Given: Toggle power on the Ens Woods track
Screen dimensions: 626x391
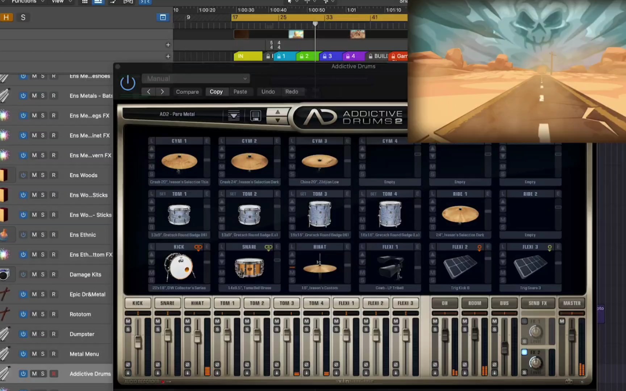Looking at the screenshot, I should click(x=23, y=175).
